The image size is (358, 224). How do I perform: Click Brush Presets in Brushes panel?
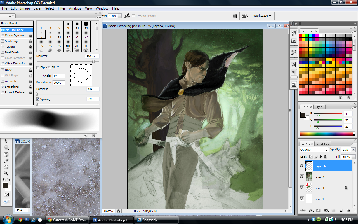coord(10,24)
